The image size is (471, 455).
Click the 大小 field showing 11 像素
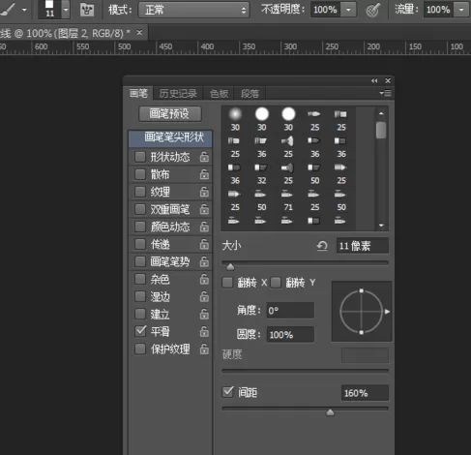[363, 246]
